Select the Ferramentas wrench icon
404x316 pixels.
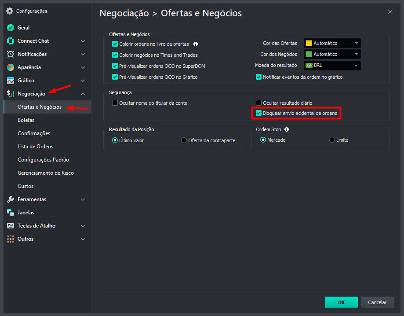pos(10,199)
